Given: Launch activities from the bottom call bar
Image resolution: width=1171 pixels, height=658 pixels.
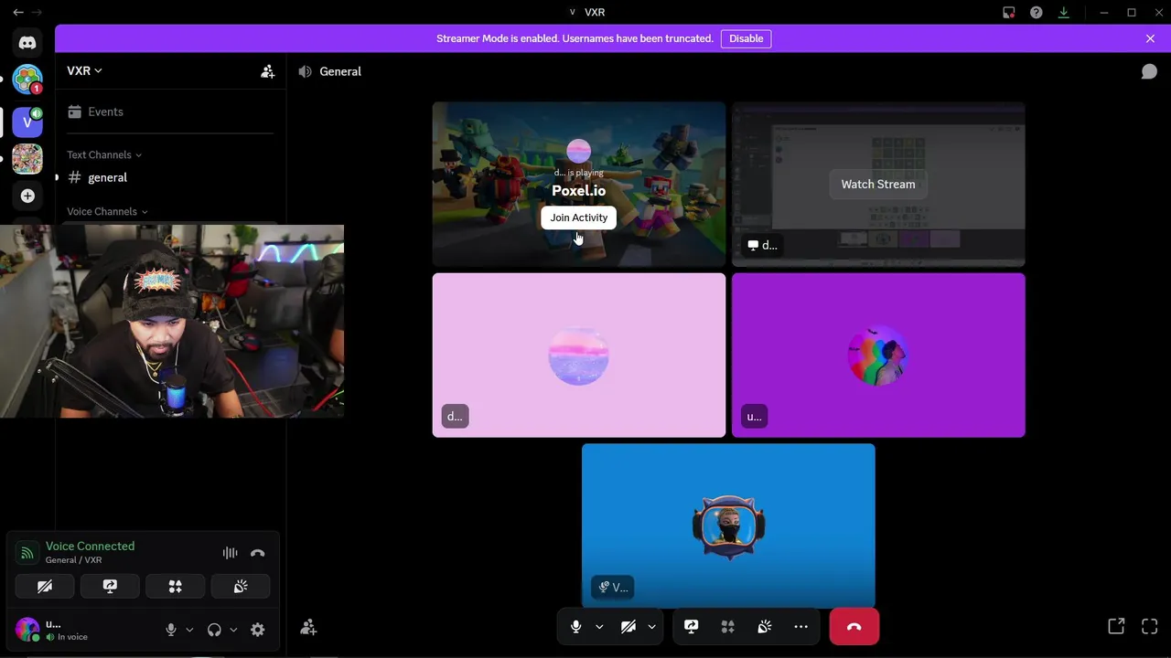Looking at the screenshot, I should click(x=728, y=627).
